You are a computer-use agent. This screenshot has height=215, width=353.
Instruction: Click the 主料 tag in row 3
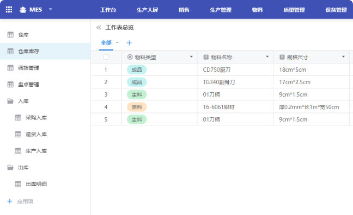(x=137, y=94)
